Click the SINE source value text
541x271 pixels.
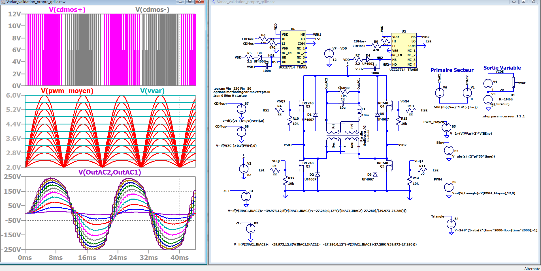coord(456,107)
